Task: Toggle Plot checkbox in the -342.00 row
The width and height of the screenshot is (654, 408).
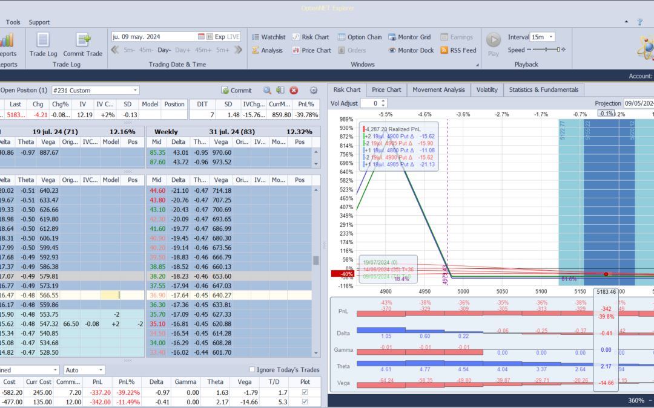Action: tap(305, 402)
